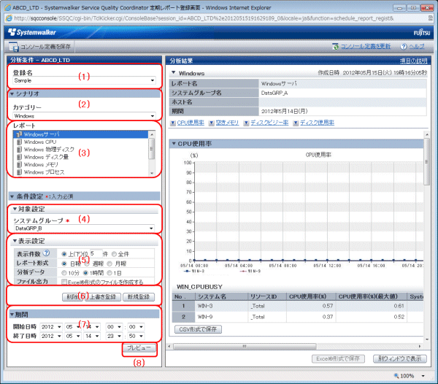Click the Systemwalker logo
Viewport: 438px width, 384px height.
tap(32, 32)
